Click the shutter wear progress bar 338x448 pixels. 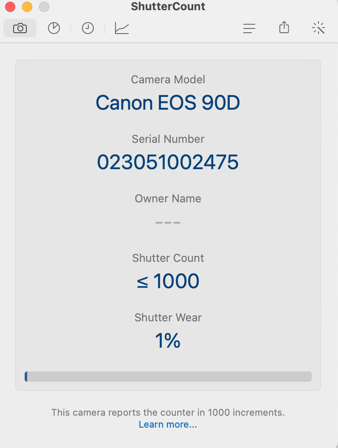tap(168, 377)
